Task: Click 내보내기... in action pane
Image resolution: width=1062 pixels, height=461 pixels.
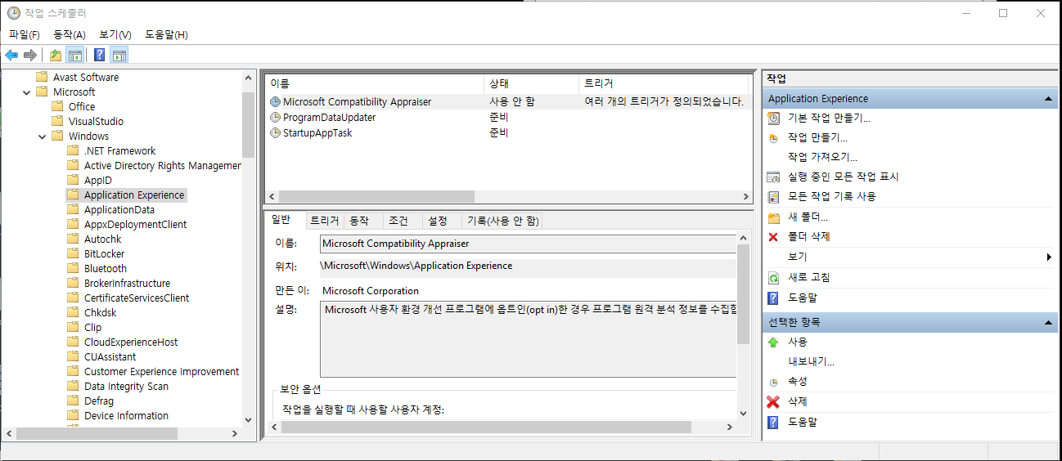Action: pos(811,362)
